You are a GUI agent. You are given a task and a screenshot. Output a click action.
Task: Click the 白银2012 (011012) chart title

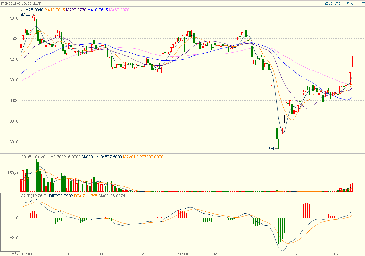click(16, 4)
